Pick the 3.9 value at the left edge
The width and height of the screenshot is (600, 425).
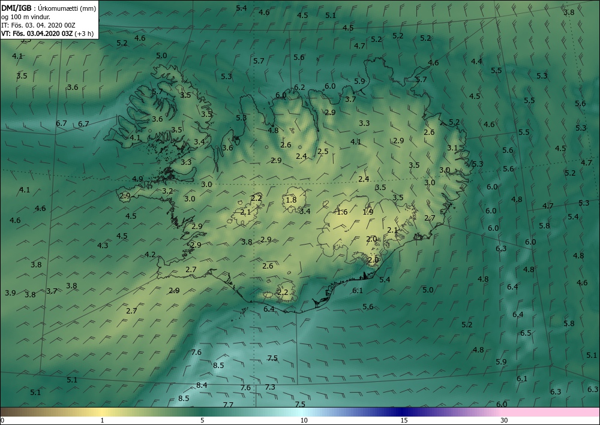click(10, 293)
